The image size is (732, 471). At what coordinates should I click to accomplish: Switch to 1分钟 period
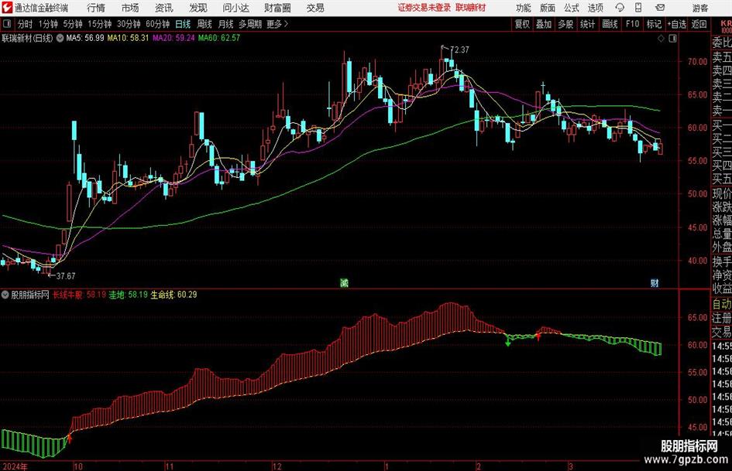point(48,24)
